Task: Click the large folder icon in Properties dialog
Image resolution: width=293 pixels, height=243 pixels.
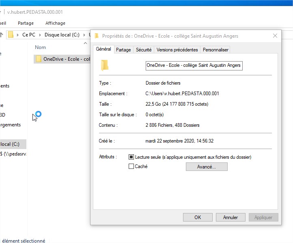Action: coord(105,66)
